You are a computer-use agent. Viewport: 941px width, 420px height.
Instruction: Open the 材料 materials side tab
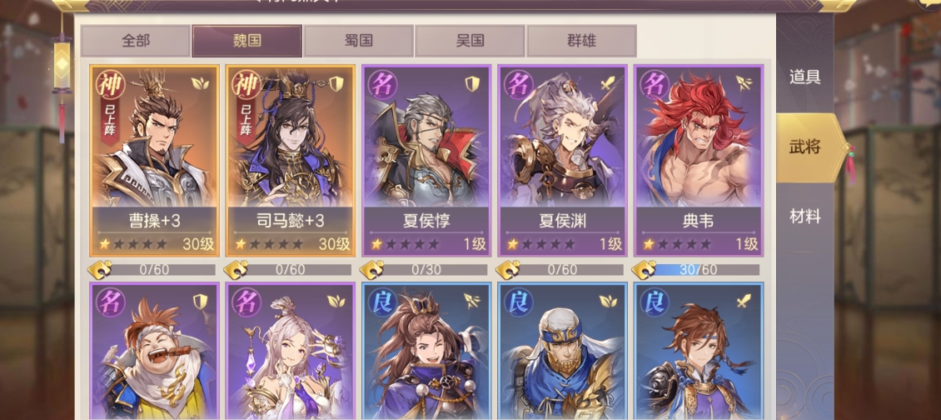804,217
